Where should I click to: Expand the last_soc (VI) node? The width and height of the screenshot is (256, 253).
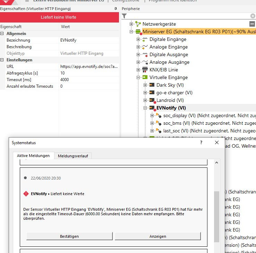click(152, 131)
